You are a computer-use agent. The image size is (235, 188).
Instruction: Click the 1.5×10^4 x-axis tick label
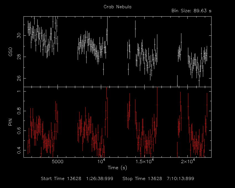click(145, 161)
